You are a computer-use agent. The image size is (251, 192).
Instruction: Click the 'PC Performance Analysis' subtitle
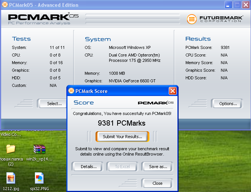point(39,23)
